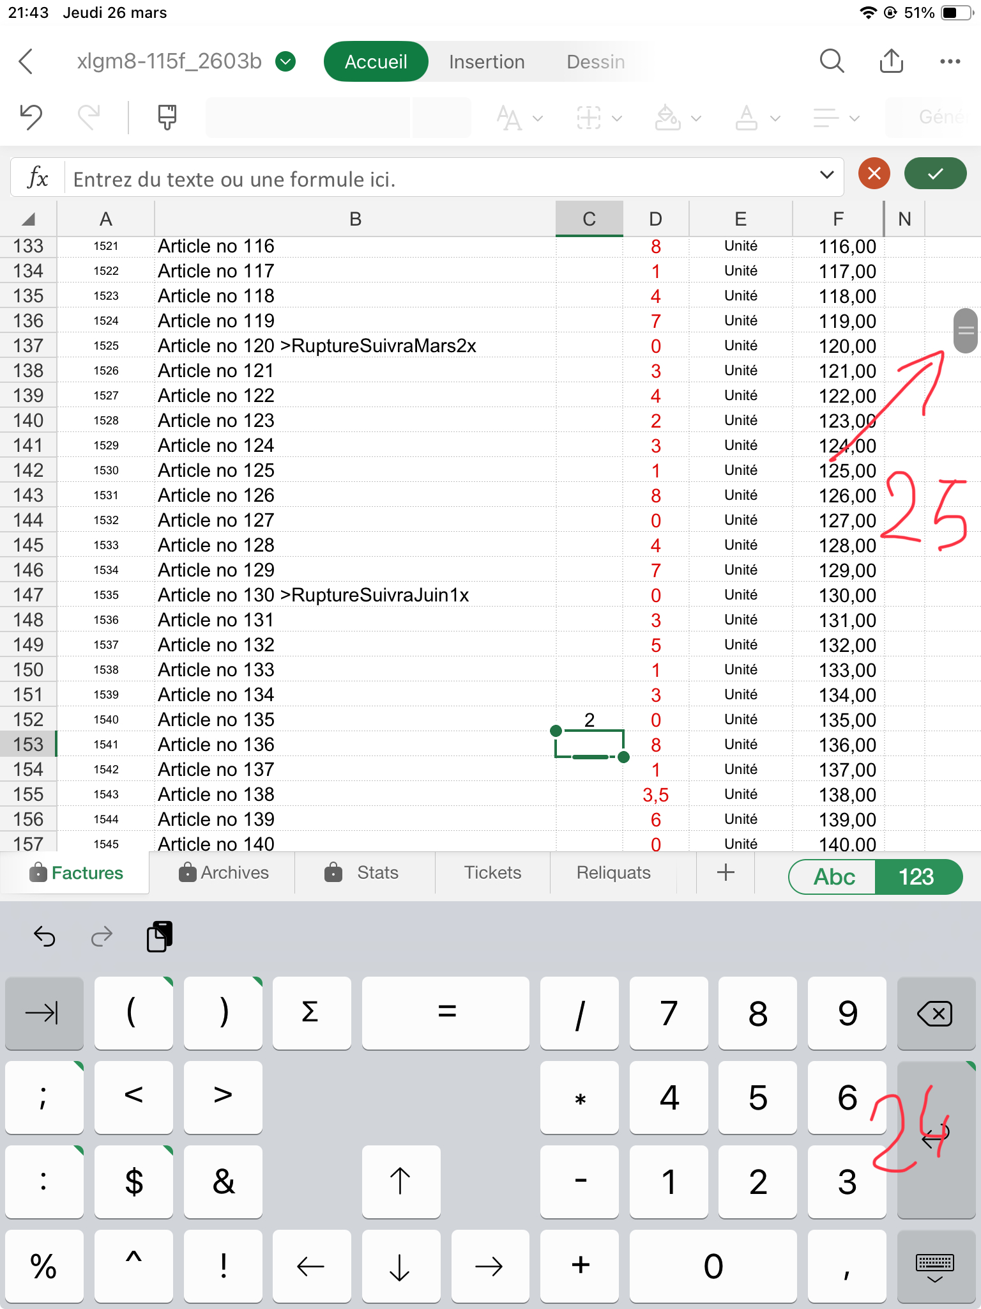
Task: Switch keyboard to 123 numeric mode
Action: (916, 876)
